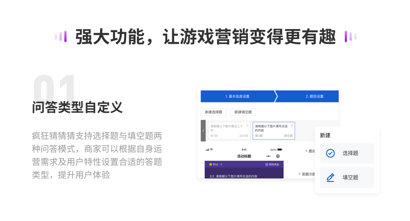Switch to step 1. 基本信息设置
Screen dimensions: 410x221
click(237, 96)
